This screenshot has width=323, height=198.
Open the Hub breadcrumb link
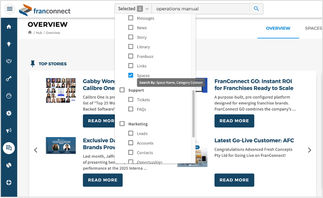click(39, 33)
